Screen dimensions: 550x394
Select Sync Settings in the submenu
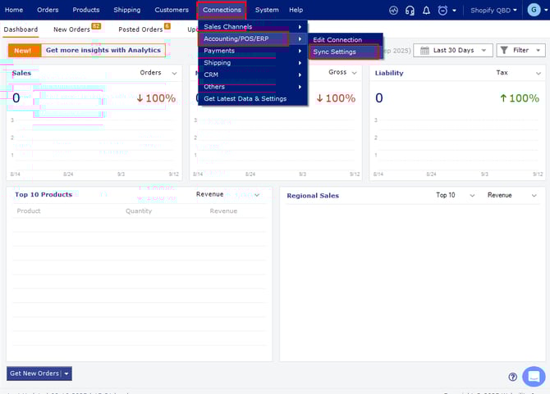[334, 52]
